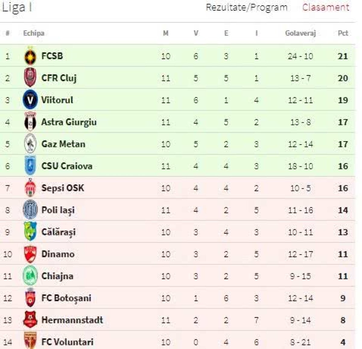Click the Dinamo club badge
Viewport: 362px width, 349px height.
[x=30, y=254]
